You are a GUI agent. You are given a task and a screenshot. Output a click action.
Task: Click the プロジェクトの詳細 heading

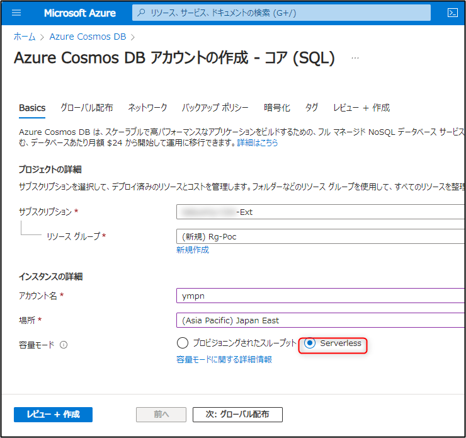tap(50, 170)
